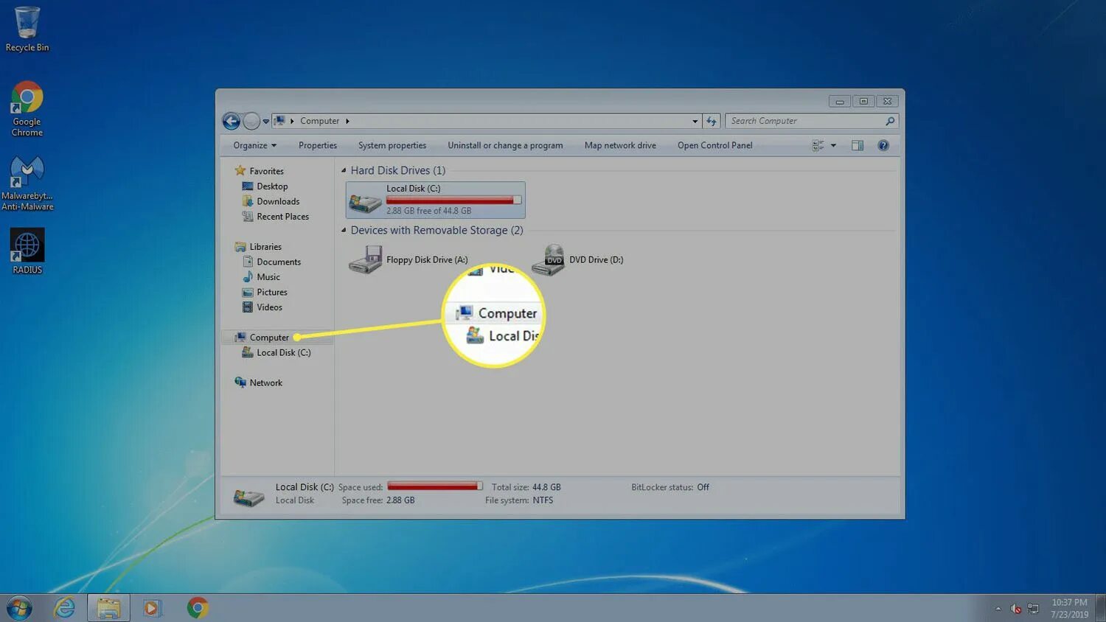The width and height of the screenshot is (1106, 622).
Task: Click the File system NTFS value
Action: [543, 500]
